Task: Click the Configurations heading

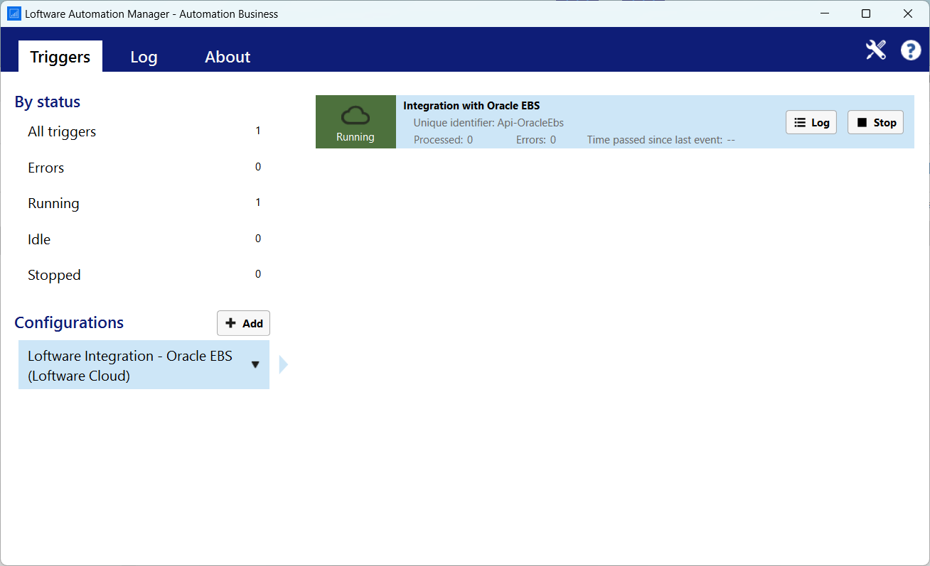Action: click(69, 322)
